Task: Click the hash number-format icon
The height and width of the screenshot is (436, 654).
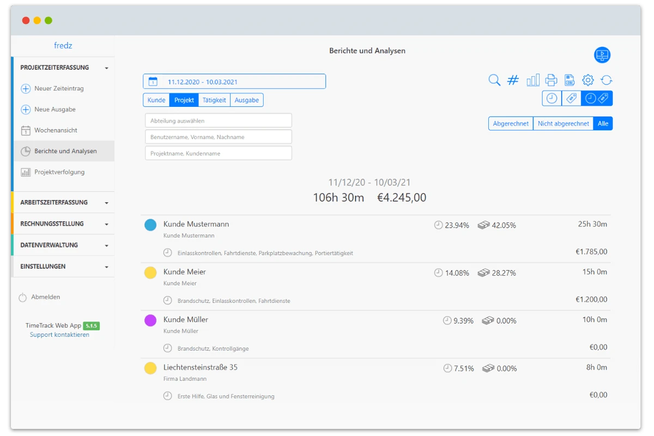Action: [513, 81]
